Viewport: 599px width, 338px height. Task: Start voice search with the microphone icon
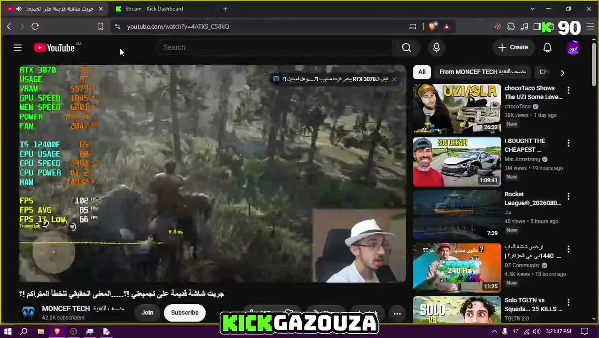tap(436, 47)
